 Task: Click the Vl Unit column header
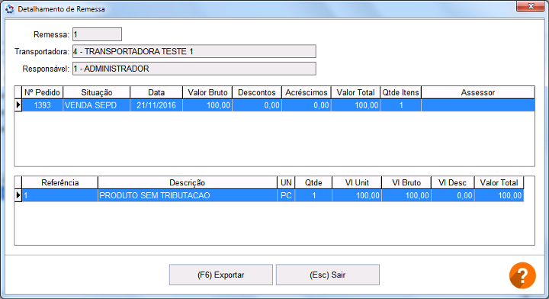tap(357, 183)
